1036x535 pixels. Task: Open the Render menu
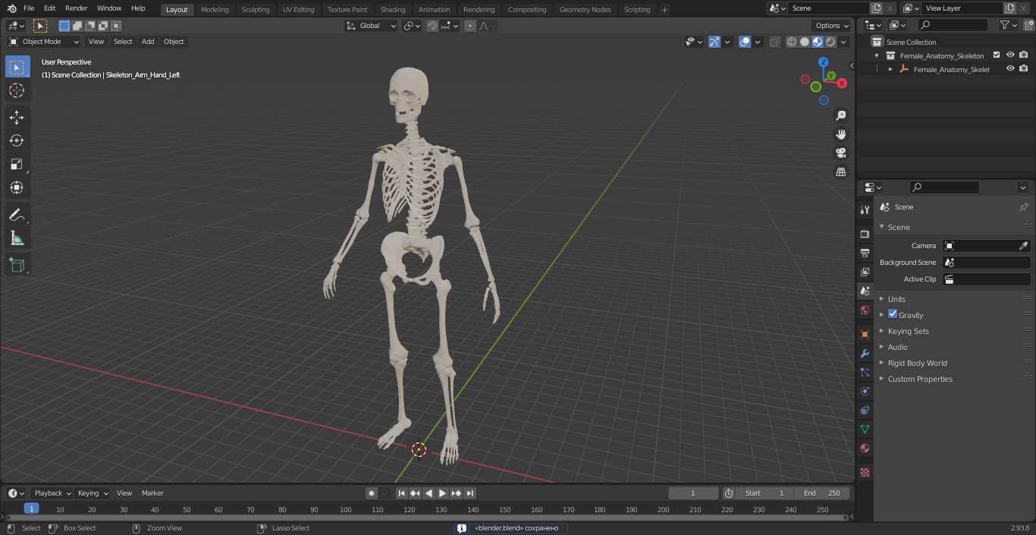click(x=76, y=8)
